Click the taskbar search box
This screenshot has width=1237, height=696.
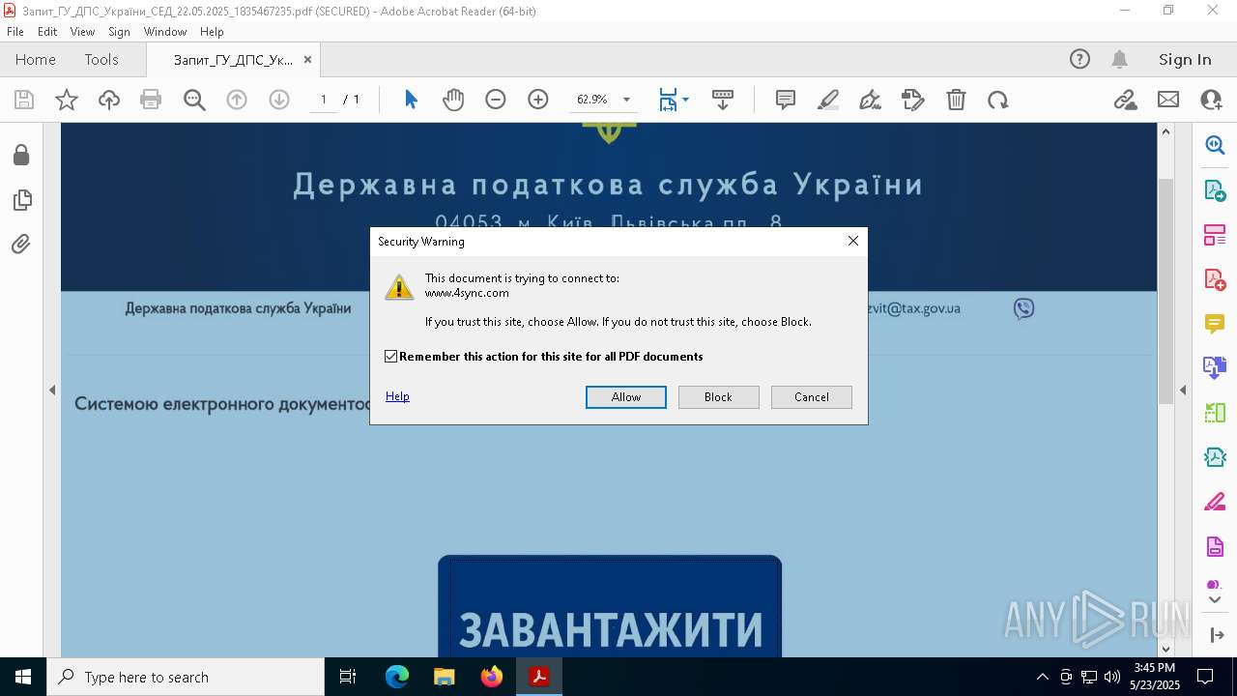coord(186,677)
